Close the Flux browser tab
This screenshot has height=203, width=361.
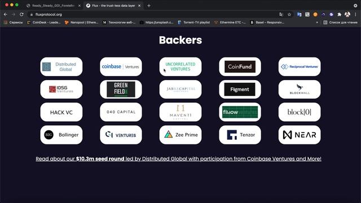pos(139,6)
